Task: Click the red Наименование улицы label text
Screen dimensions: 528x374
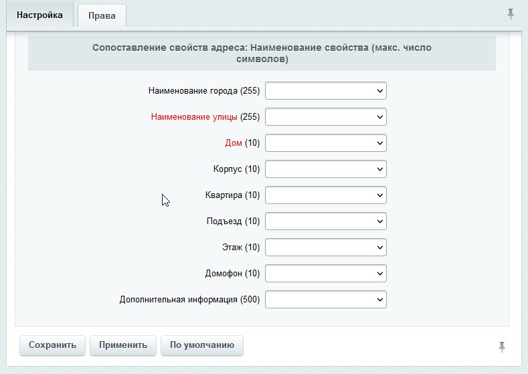Action: point(194,117)
